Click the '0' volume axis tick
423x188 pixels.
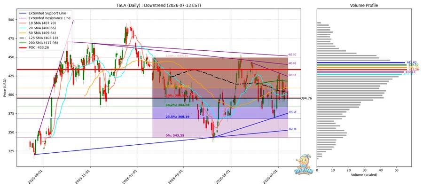(317, 171)
